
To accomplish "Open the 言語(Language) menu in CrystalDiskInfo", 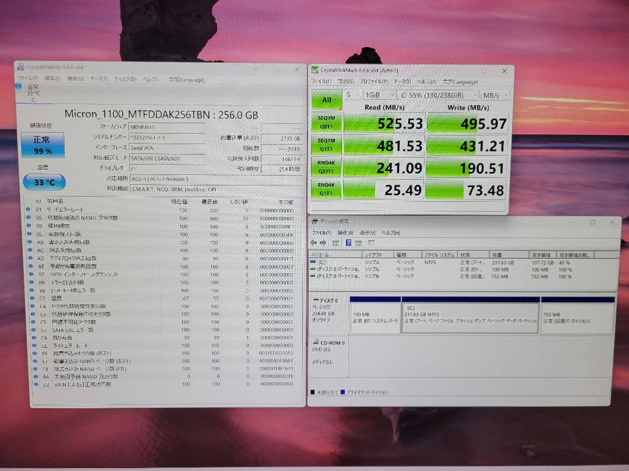I will click(x=183, y=78).
